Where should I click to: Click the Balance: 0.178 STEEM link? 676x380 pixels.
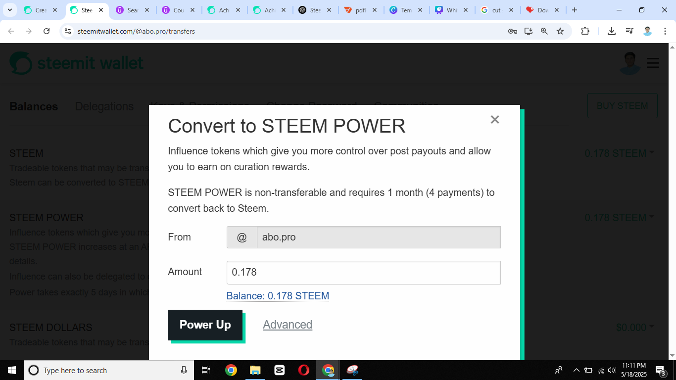pos(278,296)
